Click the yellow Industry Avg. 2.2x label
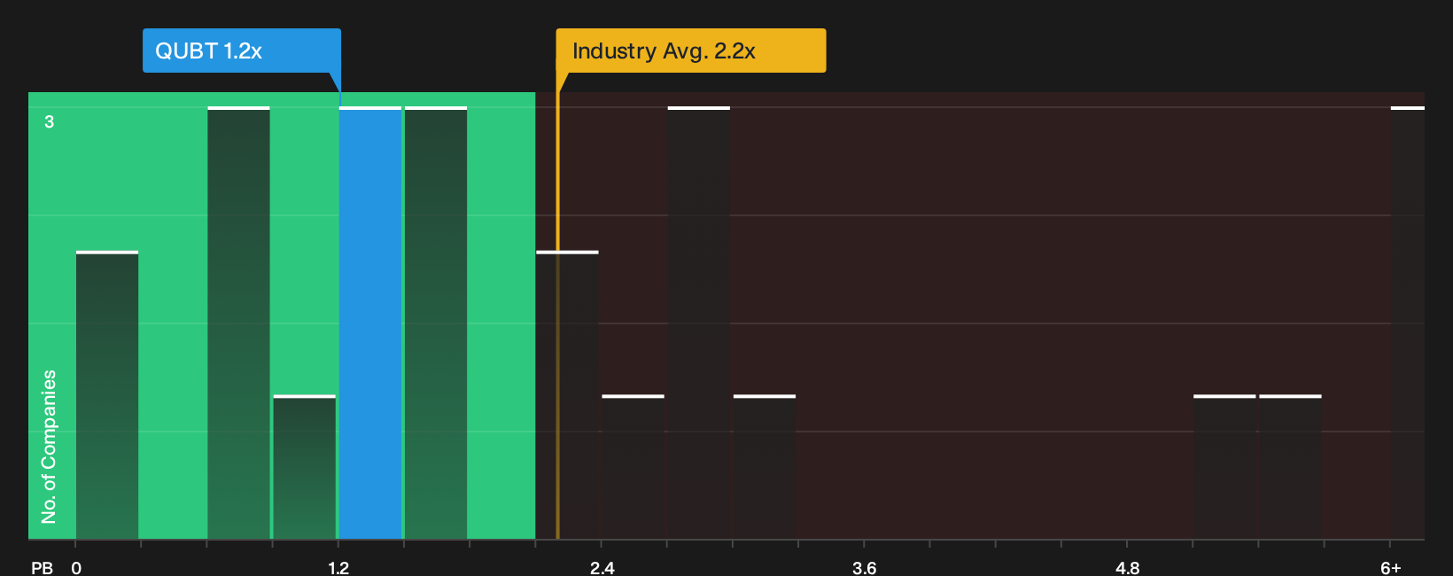The height and width of the screenshot is (576, 1453). pyautogui.click(x=691, y=51)
